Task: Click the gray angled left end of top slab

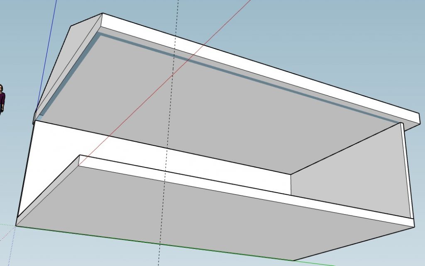Action: (71, 62)
